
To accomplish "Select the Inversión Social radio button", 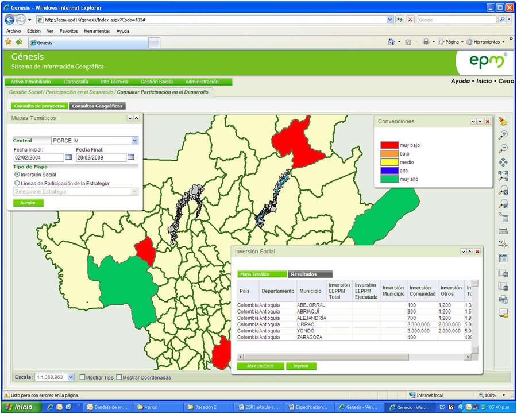I will coord(17,175).
